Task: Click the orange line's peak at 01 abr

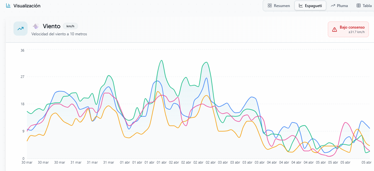Action: click(x=157, y=92)
